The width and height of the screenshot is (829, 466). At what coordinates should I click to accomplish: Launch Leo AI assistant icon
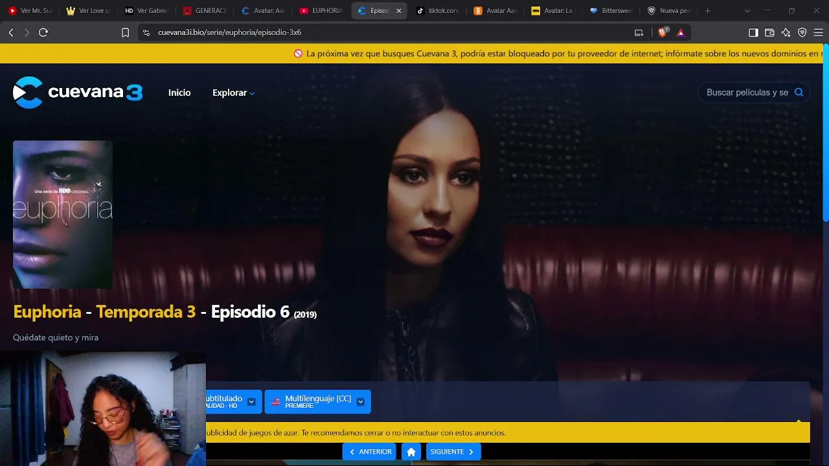tap(786, 32)
